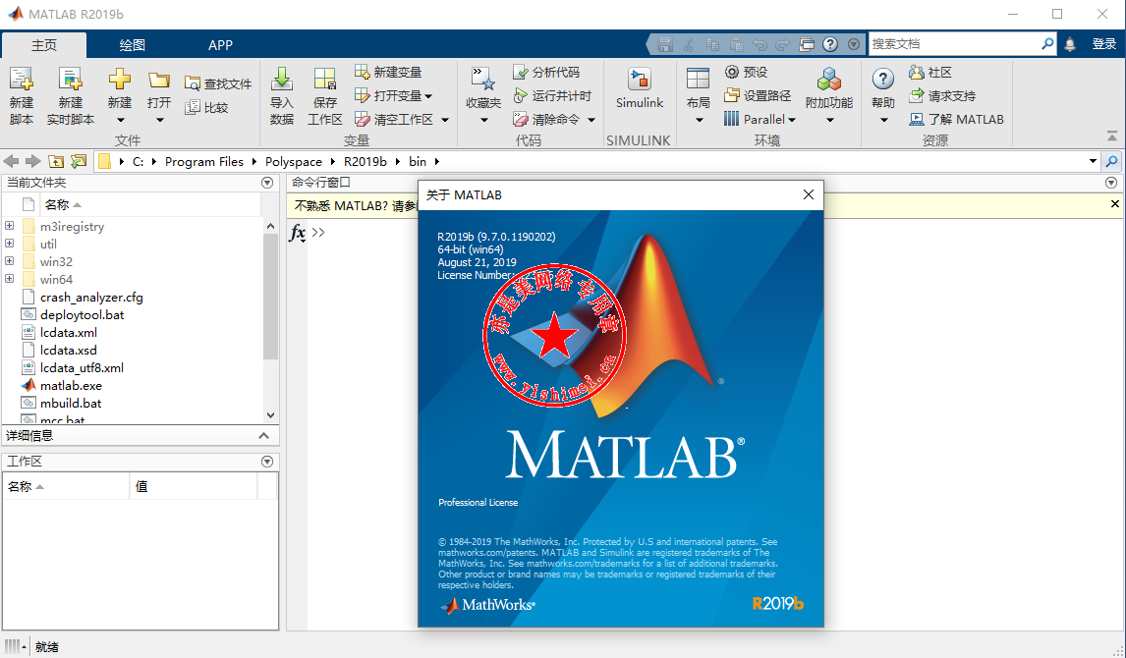Open the 布局 layout menu
Screen dimensions: 1126x658
click(x=698, y=96)
